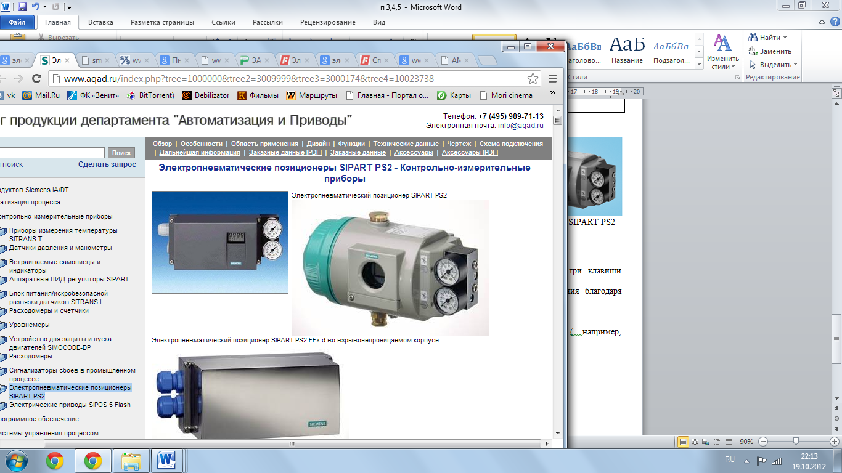Undo the last action in Word
Viewport: 842px width, 473px height.
[36, 7]
